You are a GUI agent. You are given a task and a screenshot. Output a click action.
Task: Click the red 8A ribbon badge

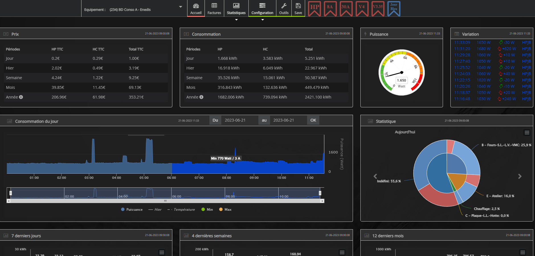[x=330, y=9]
